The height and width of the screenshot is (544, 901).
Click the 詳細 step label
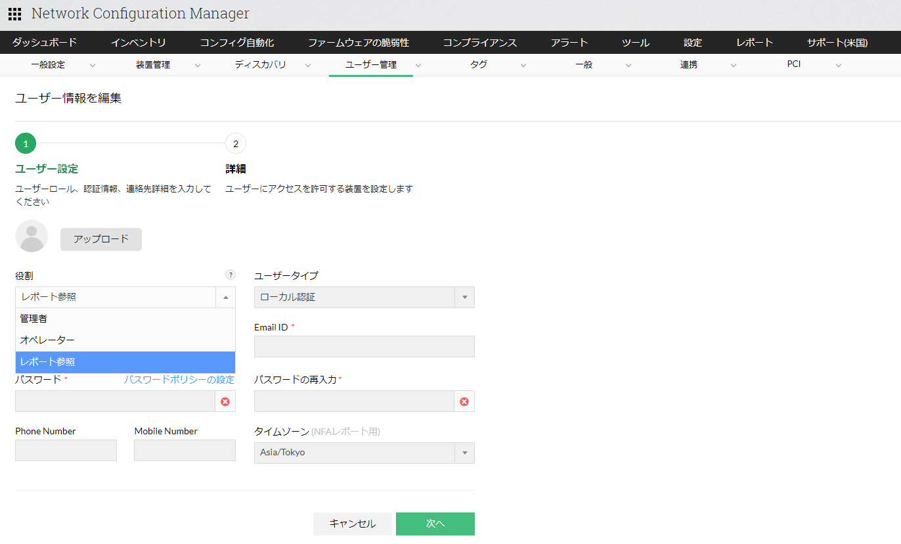(236, 169)
